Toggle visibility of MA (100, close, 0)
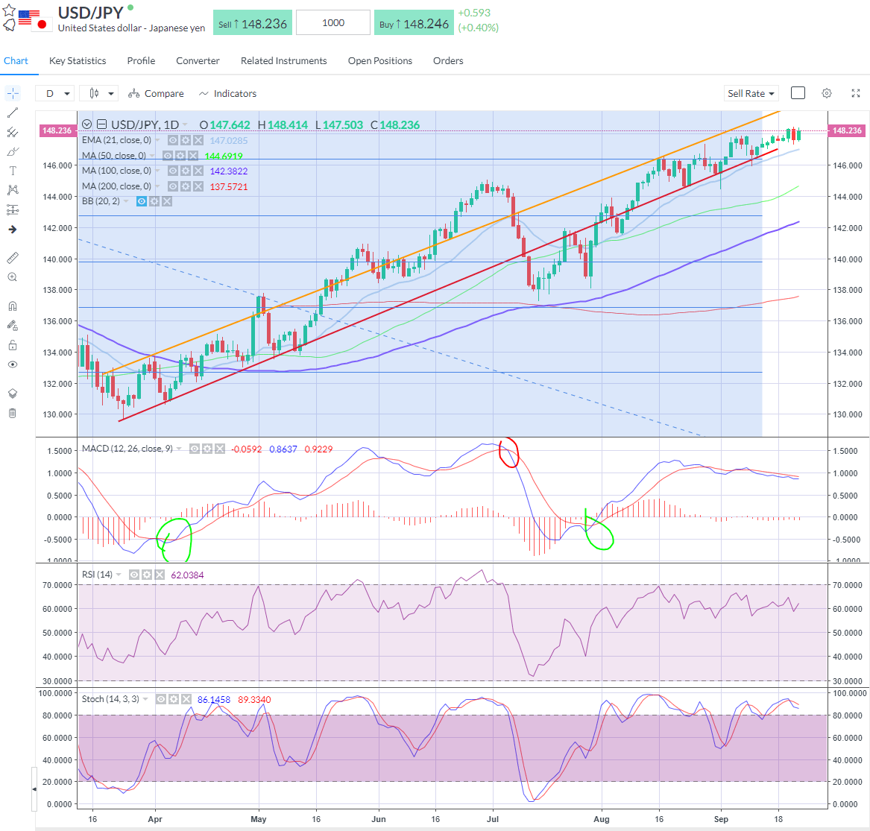Viewport: 870px width, 831px height. point(173,171)
